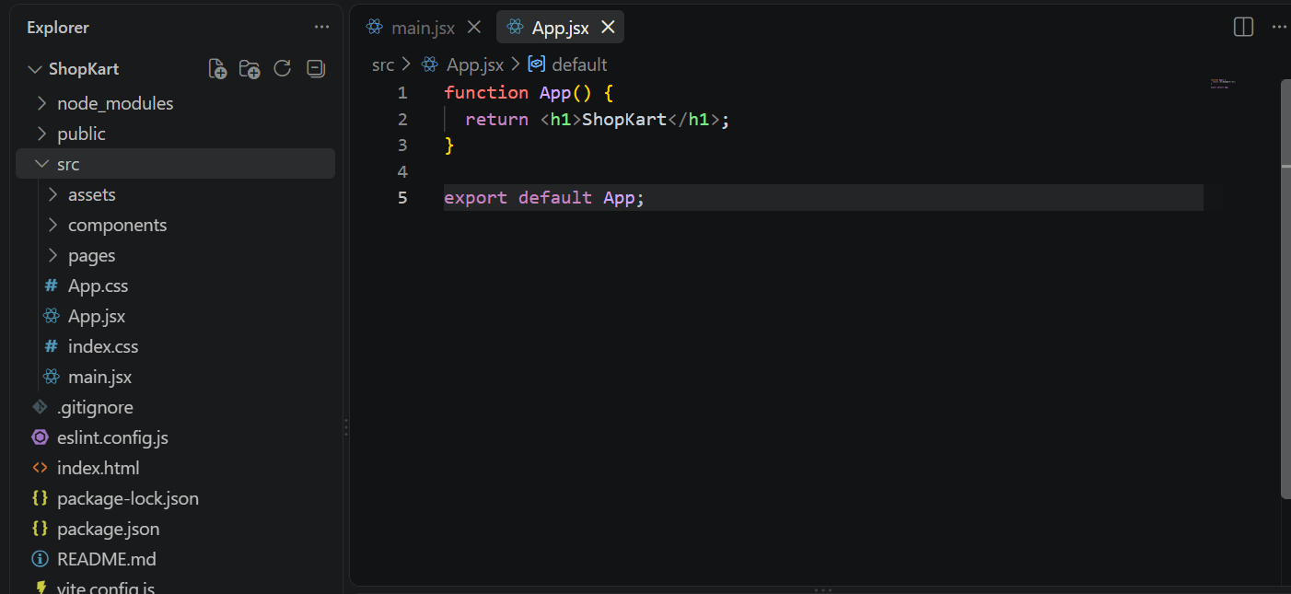Close the App.jsx tab
The height and width of the screenshot is (594, 1291).
[x=608, y=27]
